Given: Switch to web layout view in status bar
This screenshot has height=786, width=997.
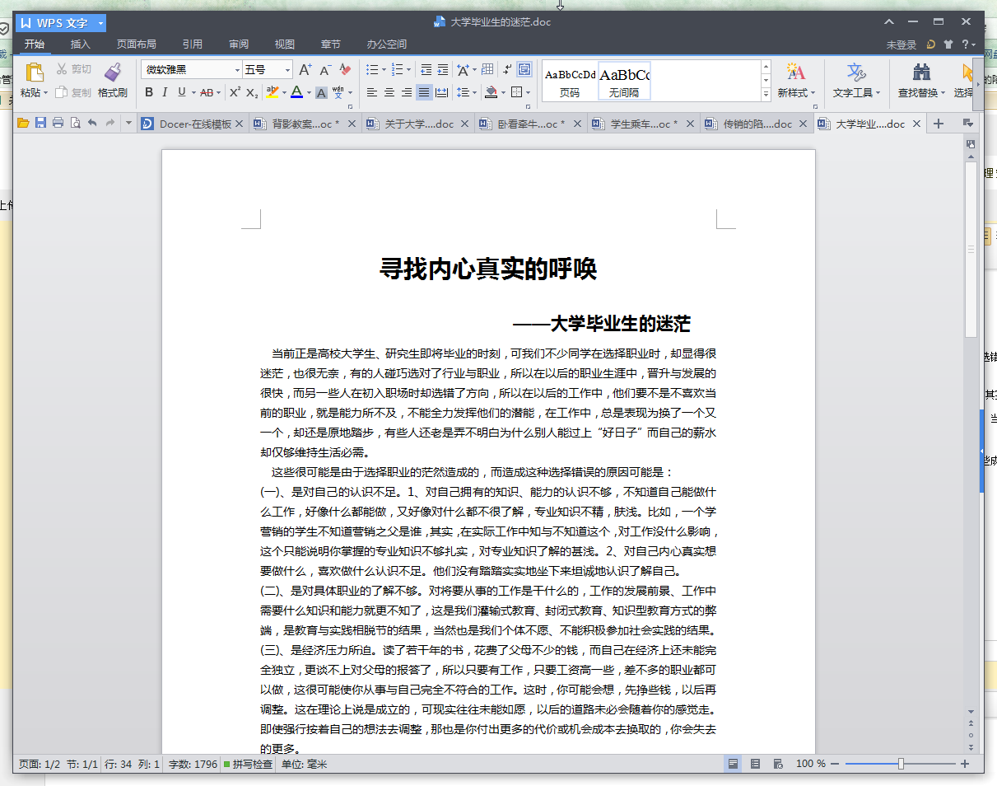Looking at the screenshot, I should (x=778, y=765).
